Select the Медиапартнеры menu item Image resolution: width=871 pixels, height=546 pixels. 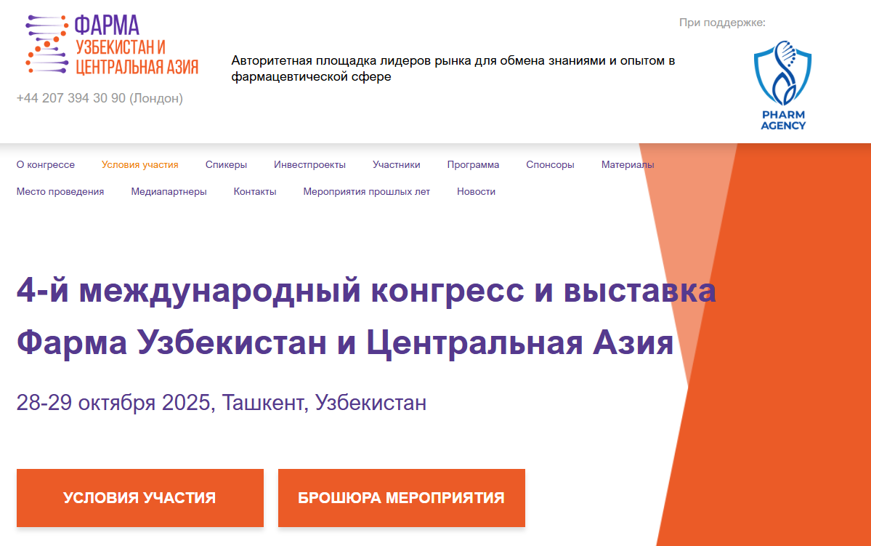click(x=169, y=191)
